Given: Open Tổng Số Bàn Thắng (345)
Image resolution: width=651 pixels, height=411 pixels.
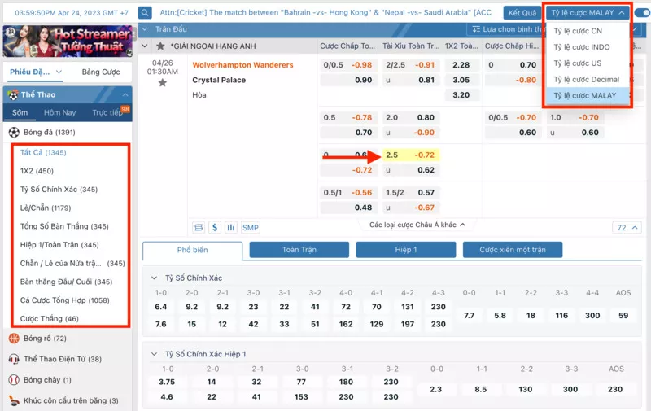Looking at the screenshot, I should [64, 226].
